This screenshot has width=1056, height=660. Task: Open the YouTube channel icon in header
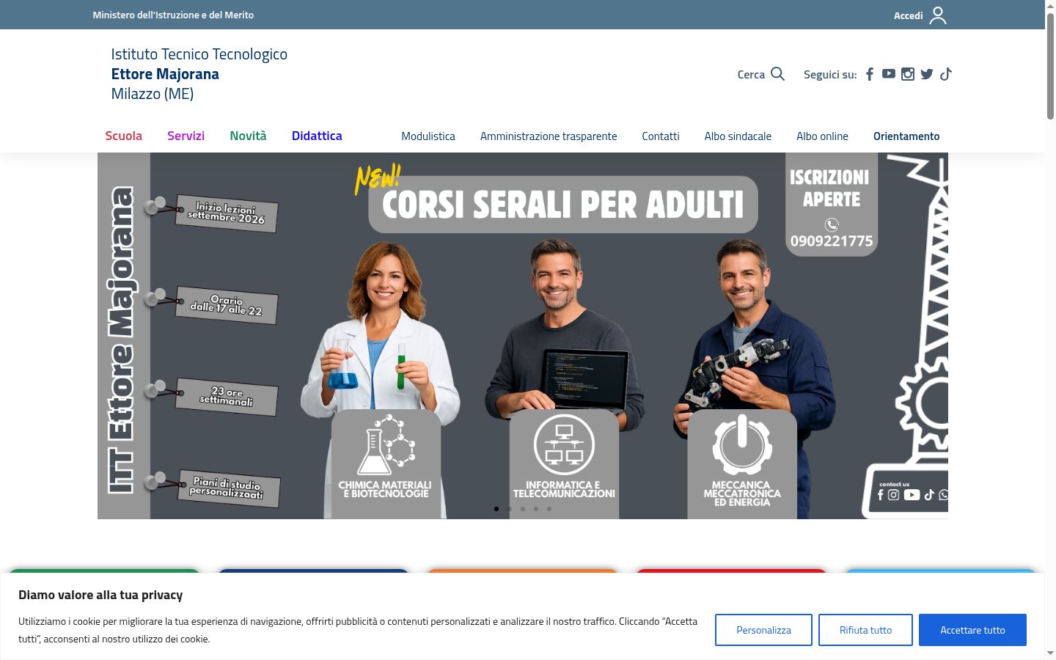[889, 74]
